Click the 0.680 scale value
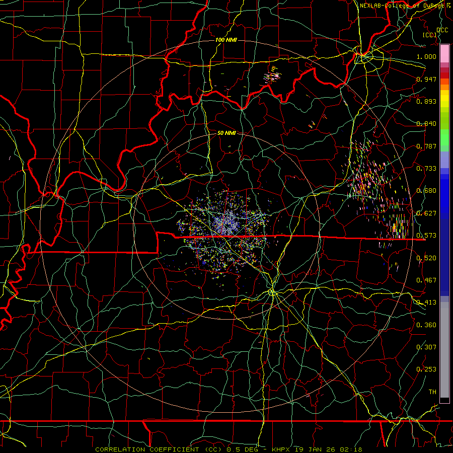The width and height of the screenshot is (453, 453). [x=426, y=191]
